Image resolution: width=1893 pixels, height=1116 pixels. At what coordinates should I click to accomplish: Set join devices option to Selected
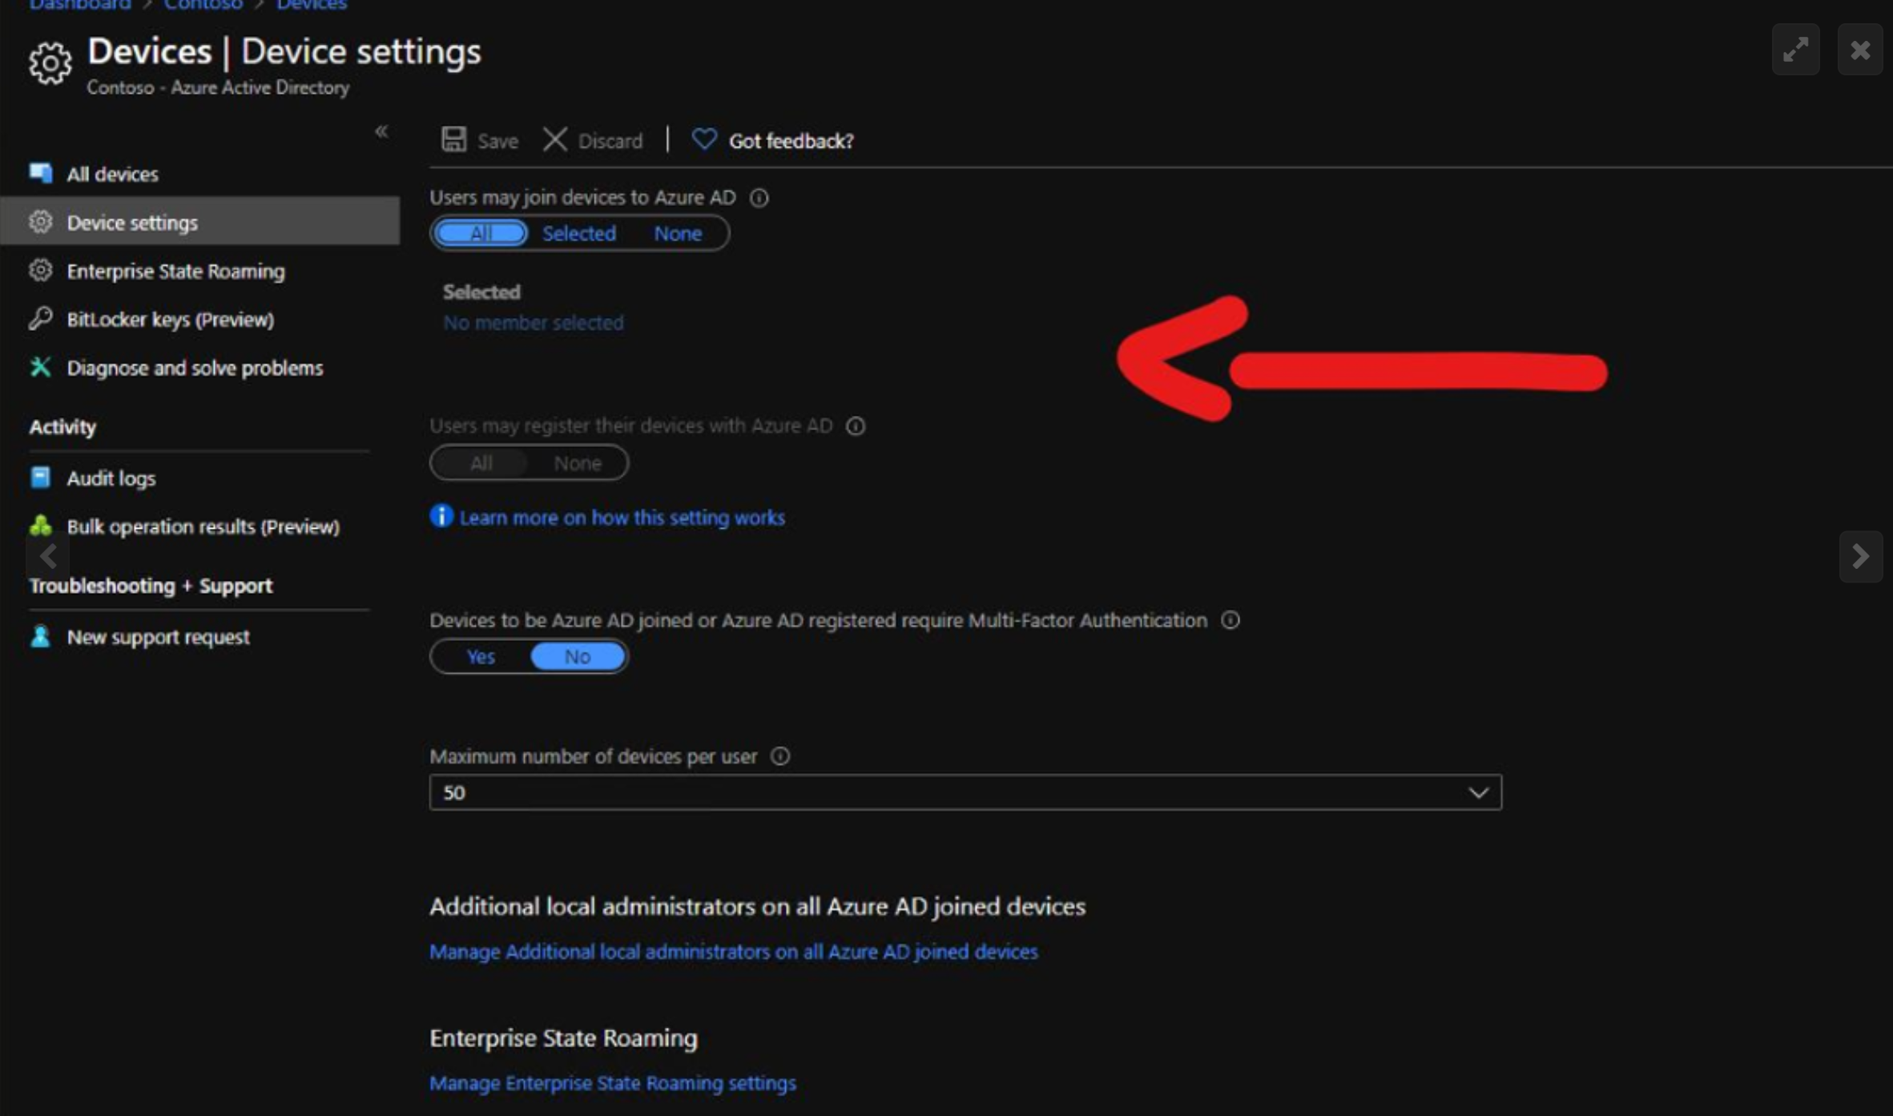pyautogui.click(x=578, y=233)
